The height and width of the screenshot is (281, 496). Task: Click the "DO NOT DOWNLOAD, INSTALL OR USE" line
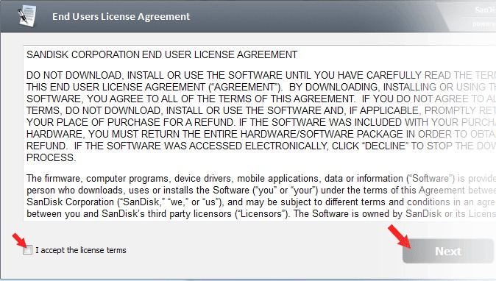[x=261, y=75]
